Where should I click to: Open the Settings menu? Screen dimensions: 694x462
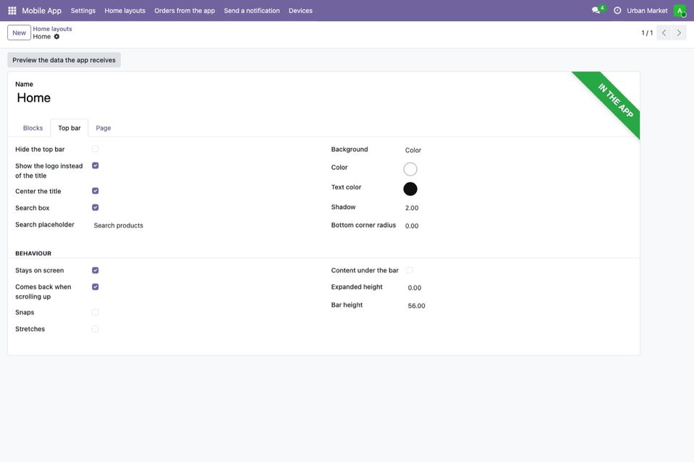point(83,11)
